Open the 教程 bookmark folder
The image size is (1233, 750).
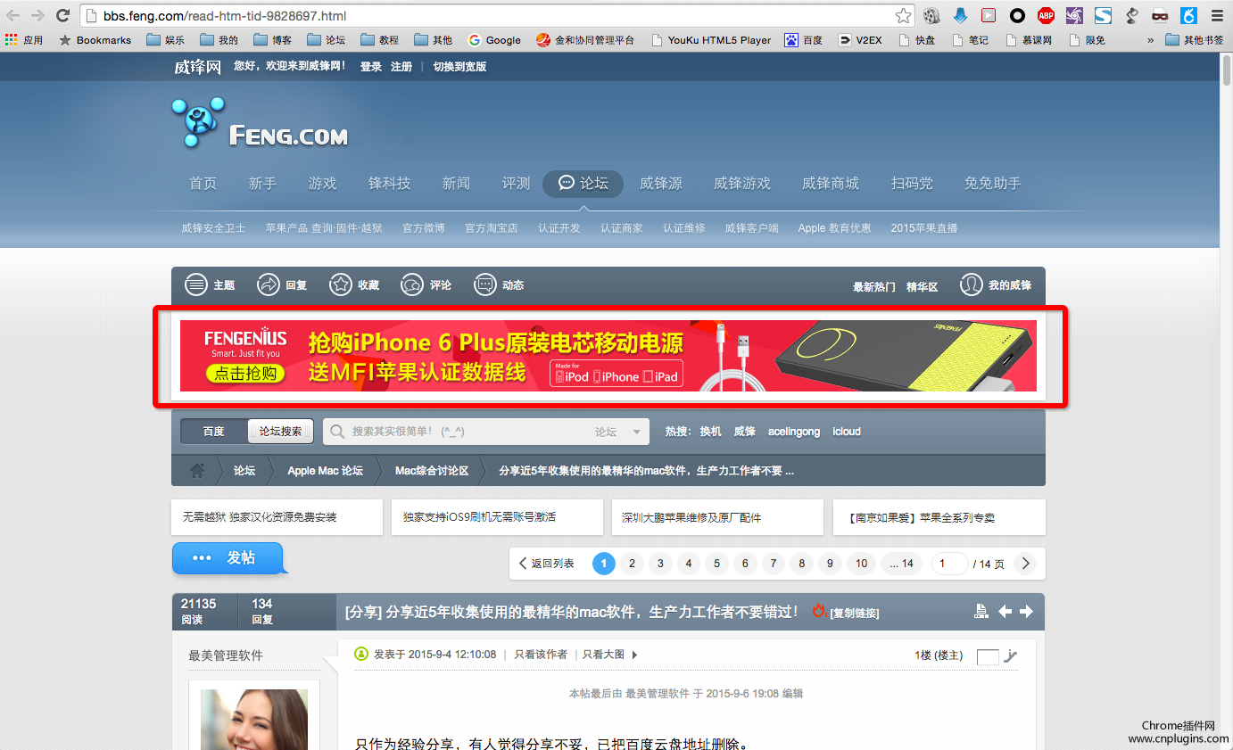point(380,40)
